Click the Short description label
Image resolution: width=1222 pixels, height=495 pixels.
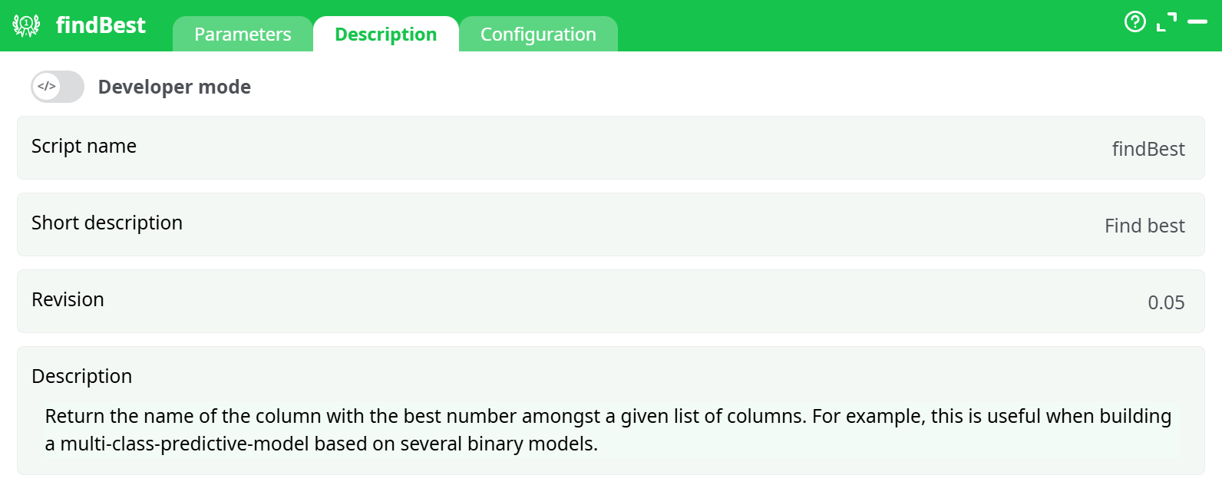[107, 223]
